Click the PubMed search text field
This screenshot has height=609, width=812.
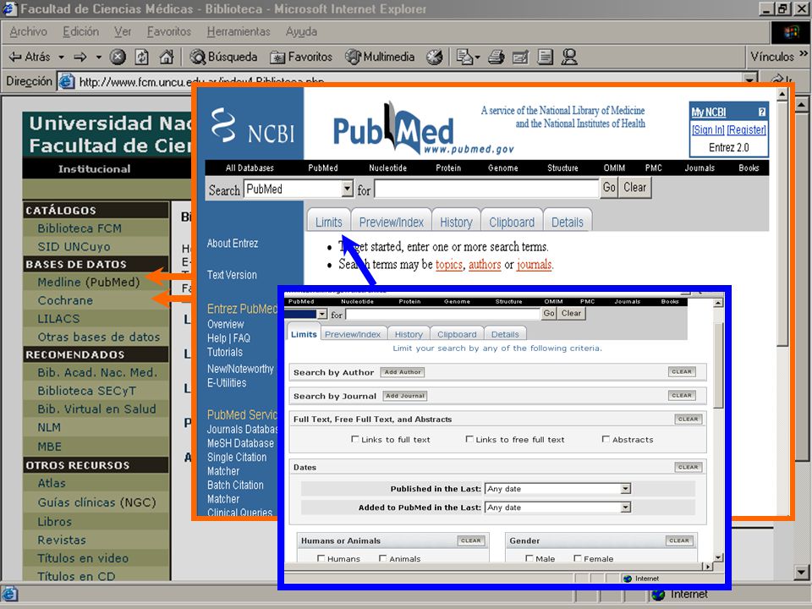(486, 189)
